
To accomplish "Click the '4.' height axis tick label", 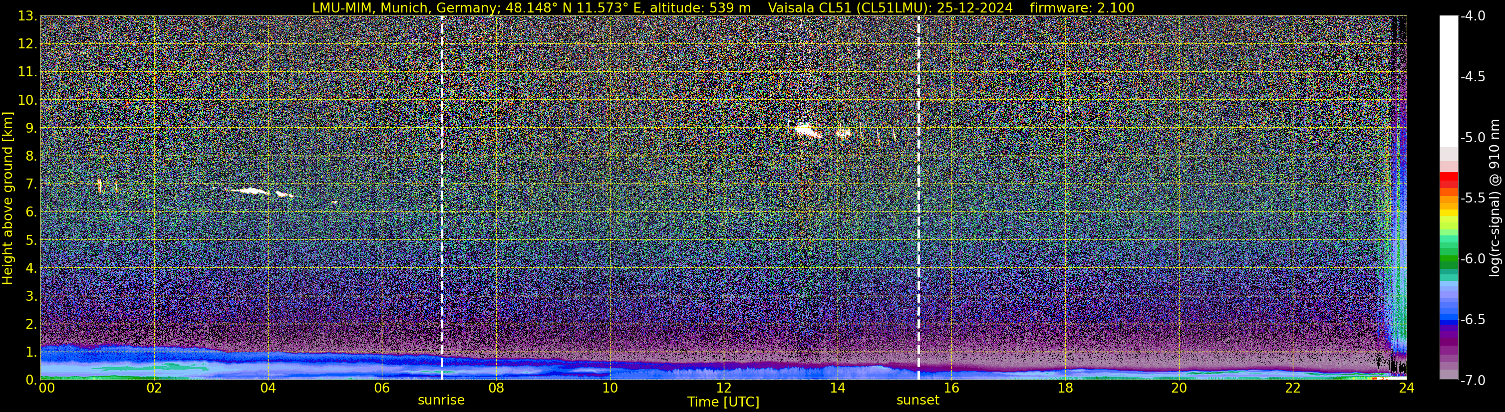I will 31,268.
